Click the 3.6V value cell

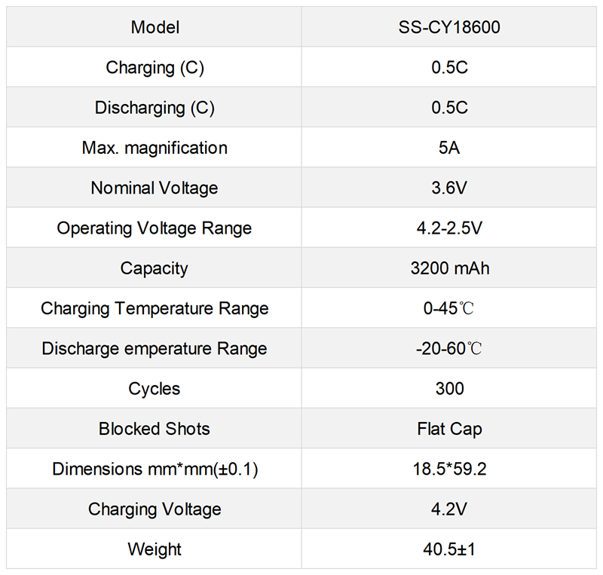click(449, 188)
